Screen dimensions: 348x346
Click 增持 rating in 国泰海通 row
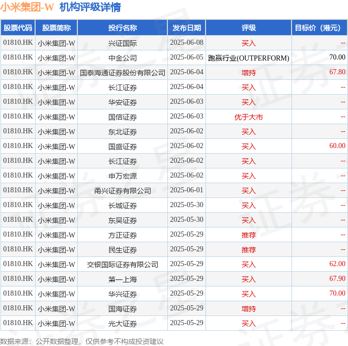coord(249,73)
